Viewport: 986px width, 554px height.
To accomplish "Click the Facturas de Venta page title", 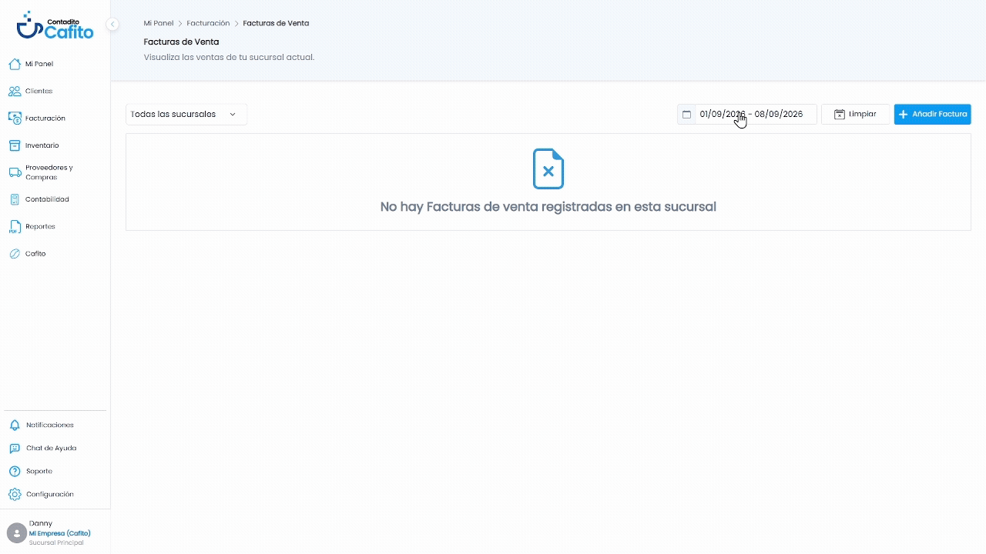I will 181,42.
